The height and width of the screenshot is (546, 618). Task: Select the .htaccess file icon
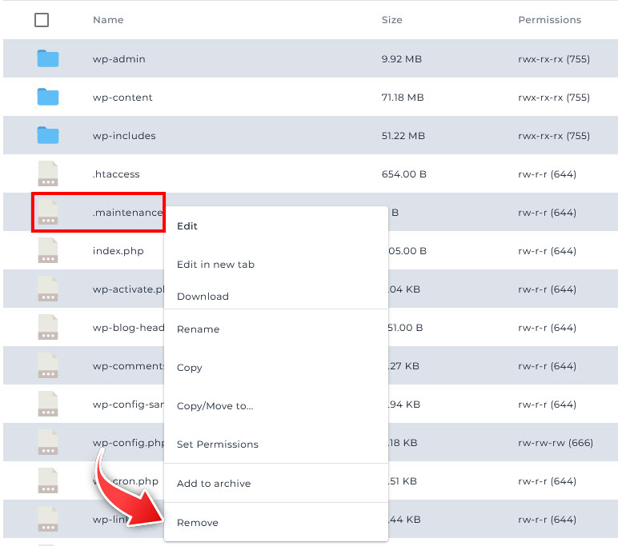48,173
